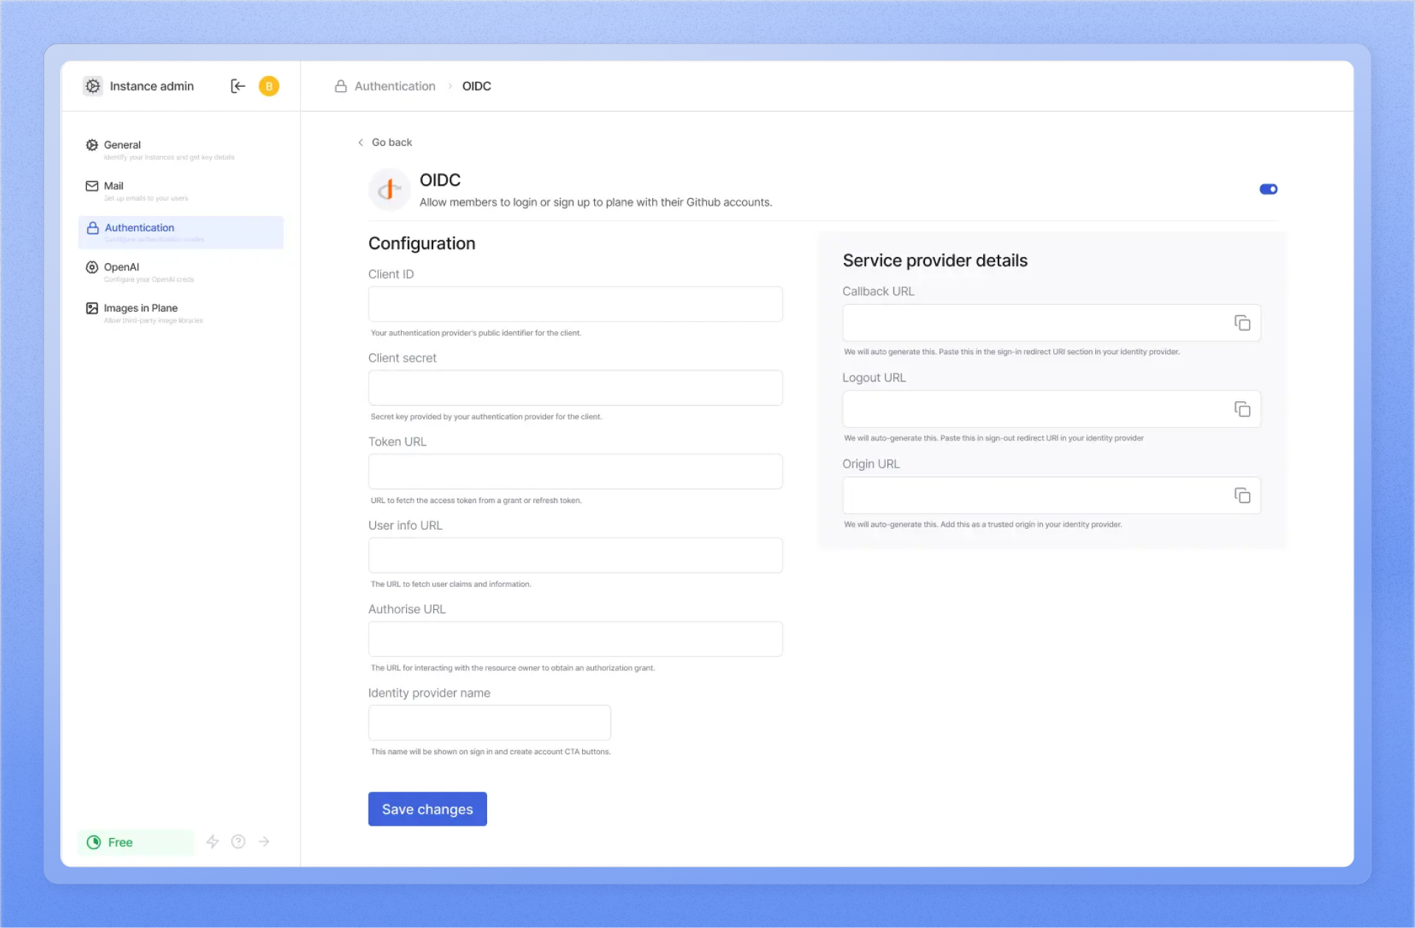Open General settings in sidebar

[x=122, y=145]
